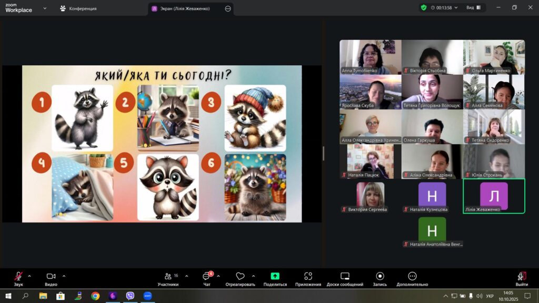Screen dimensions: 539x303
Task: Expand video options arrow next to Видео
Action: (64, 276)
